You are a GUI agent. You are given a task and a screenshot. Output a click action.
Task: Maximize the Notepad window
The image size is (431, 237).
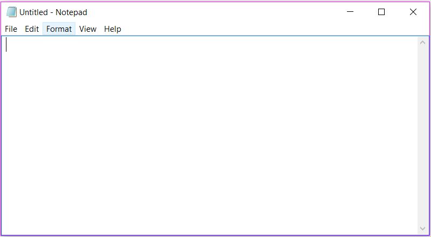tap(381, 12)
